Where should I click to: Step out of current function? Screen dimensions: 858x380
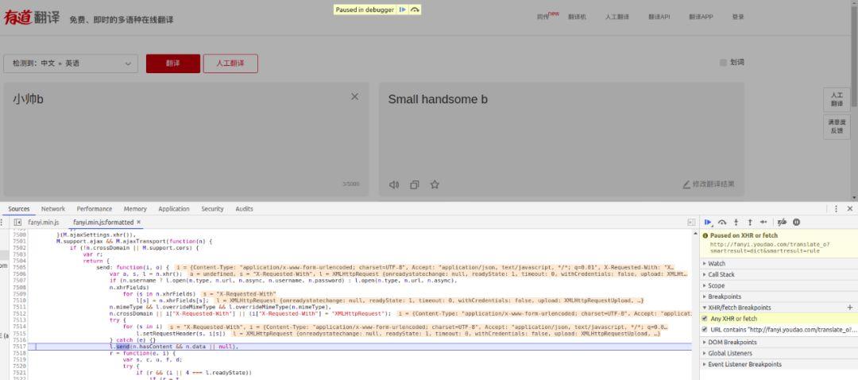(x=750, y=223)
